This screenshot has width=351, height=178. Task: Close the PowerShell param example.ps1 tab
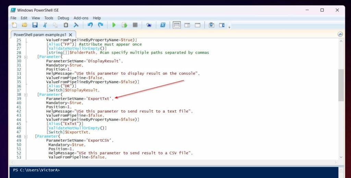(x=71, y=35)
